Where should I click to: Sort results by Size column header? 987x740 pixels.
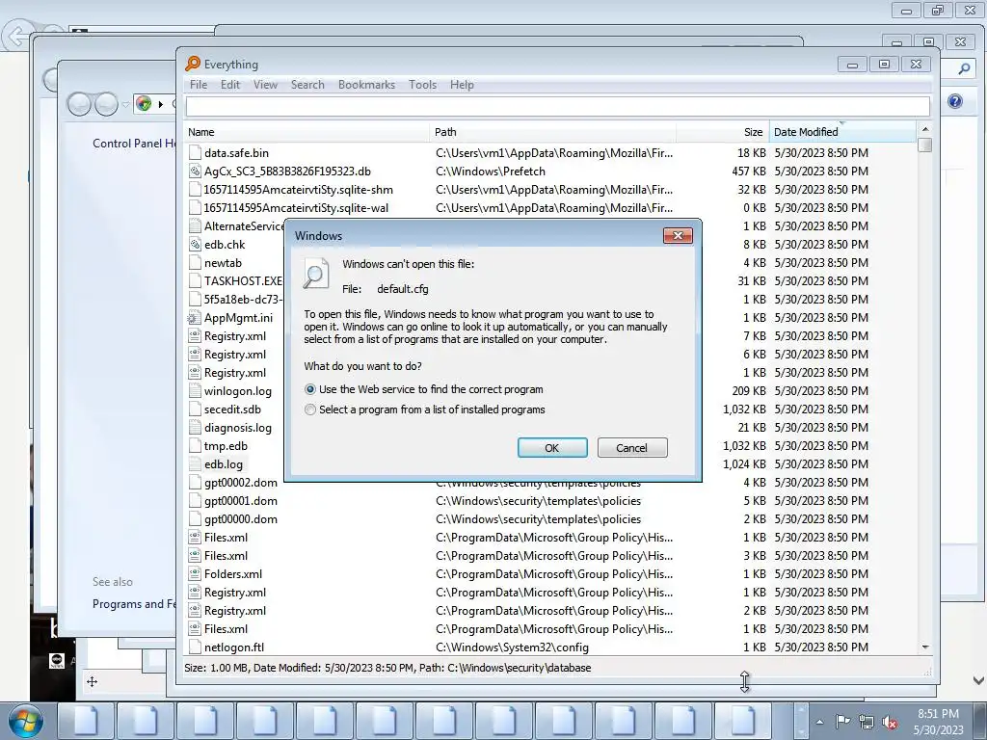[722, 132]
